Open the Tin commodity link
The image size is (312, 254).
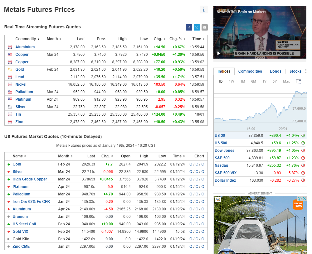(x=18, y=114)
